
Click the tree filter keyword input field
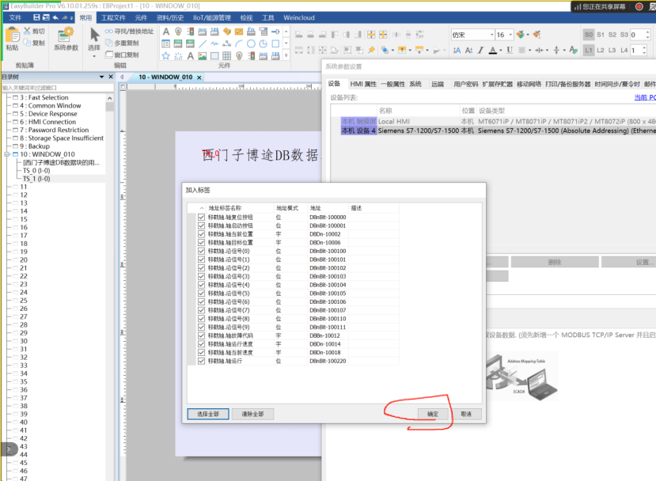pyautogui.click(x=57, y=87)
